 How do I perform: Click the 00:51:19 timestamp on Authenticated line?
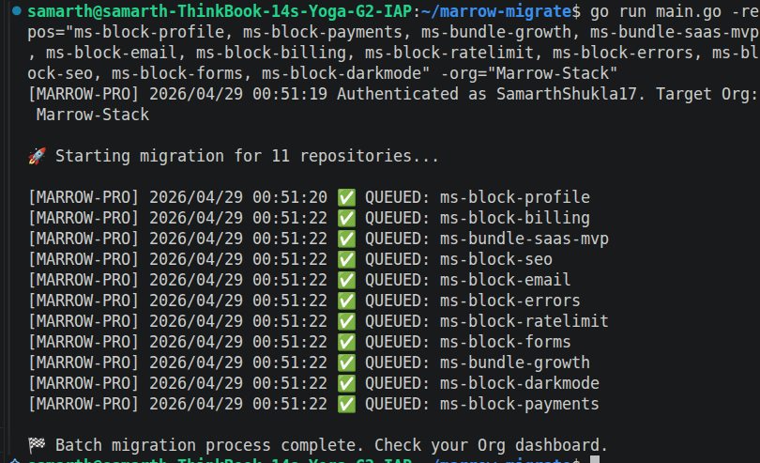pyautogui.click(x=290, y=94)
